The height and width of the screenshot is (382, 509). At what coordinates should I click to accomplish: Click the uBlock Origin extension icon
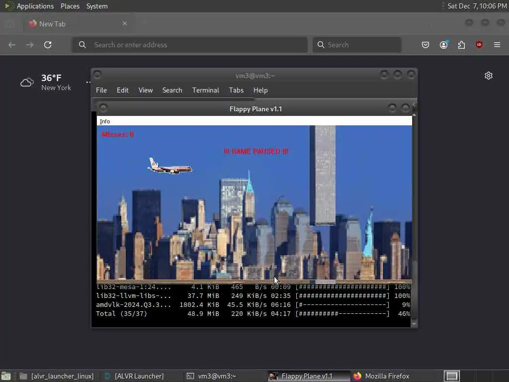point(479,45)
